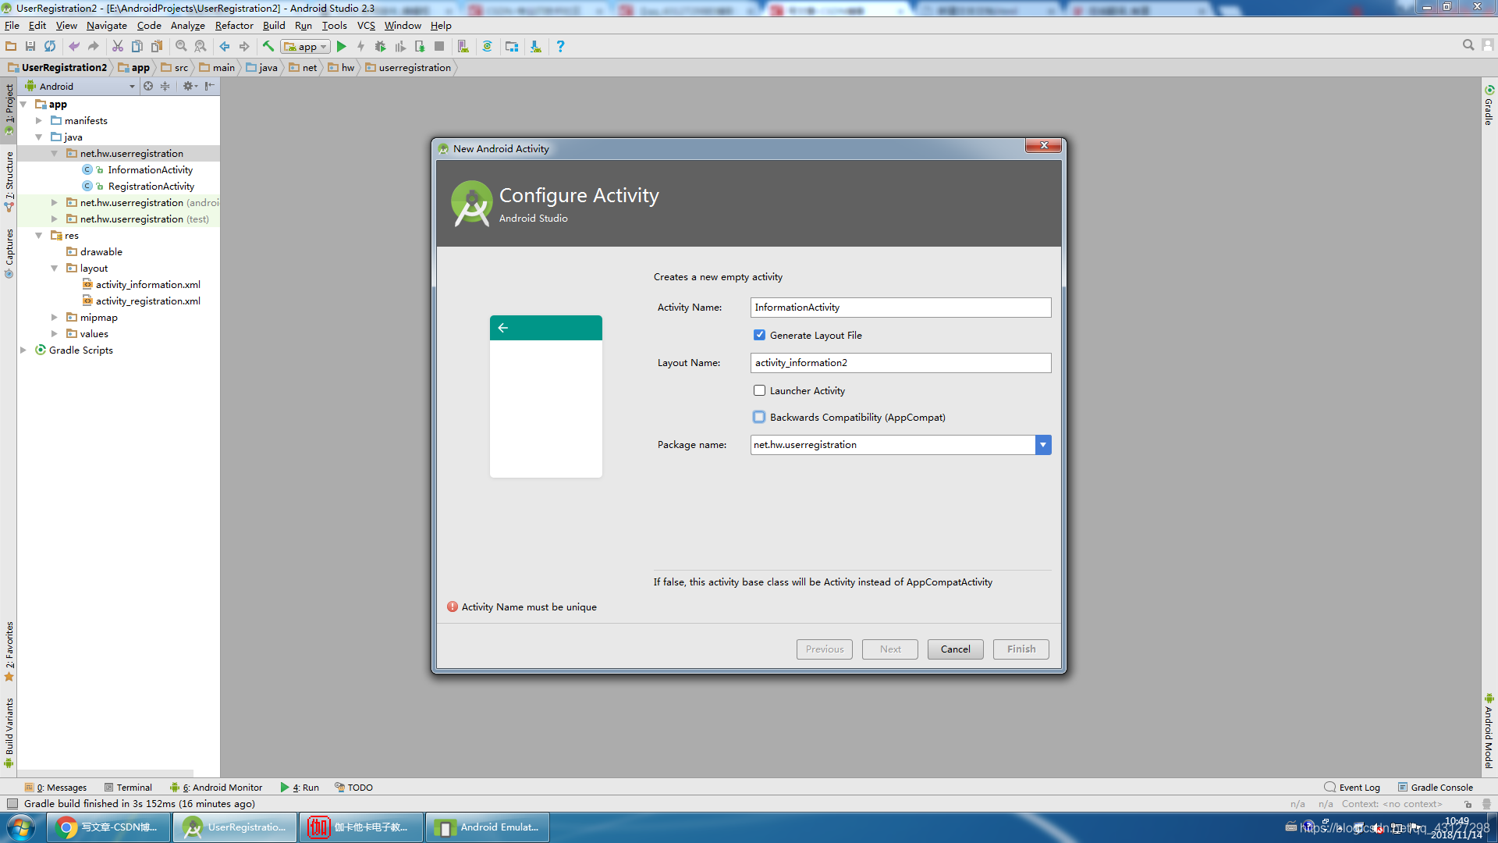Click the Open folder toolbar icon
Image resolution: width=1498 pixels, height=843 pixels.
coord(11,47)
